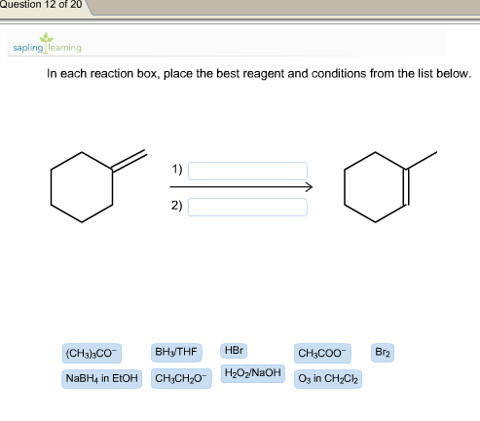
Task: Choose the CH3COO⁻ reagent tile
Action: pos(322,353)
